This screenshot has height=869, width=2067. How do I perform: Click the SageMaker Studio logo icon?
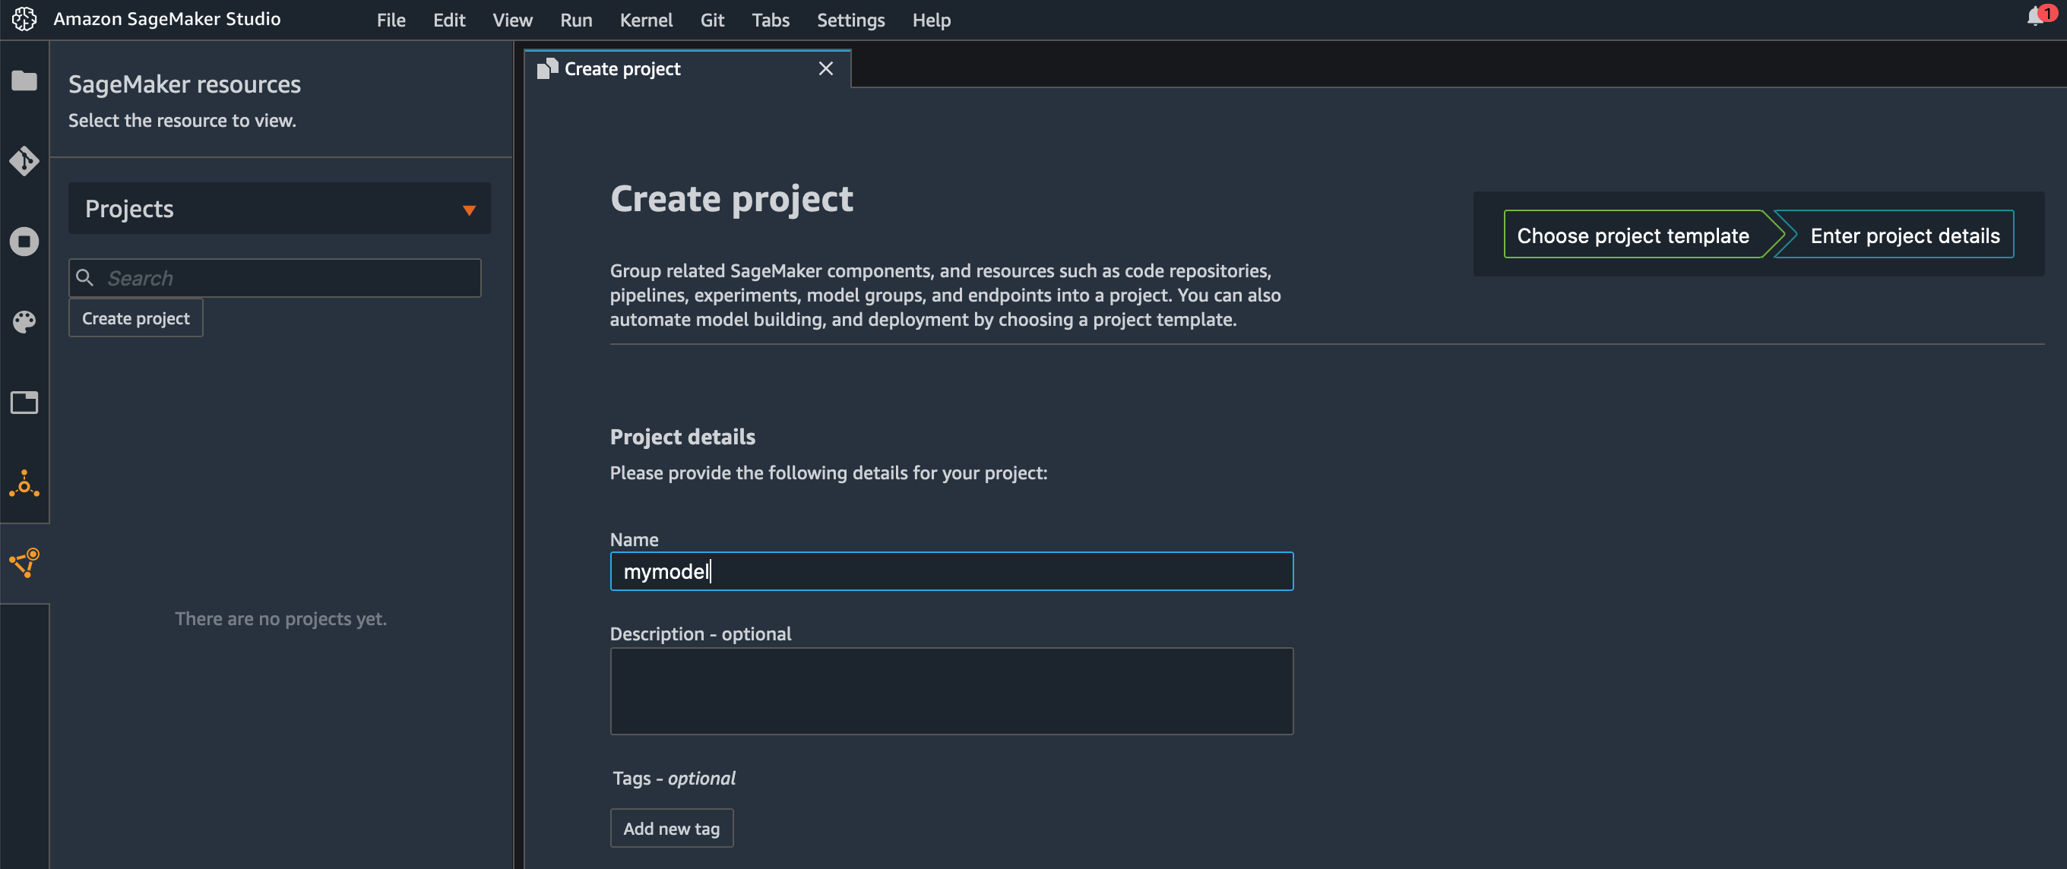click(x=24, y=19)
